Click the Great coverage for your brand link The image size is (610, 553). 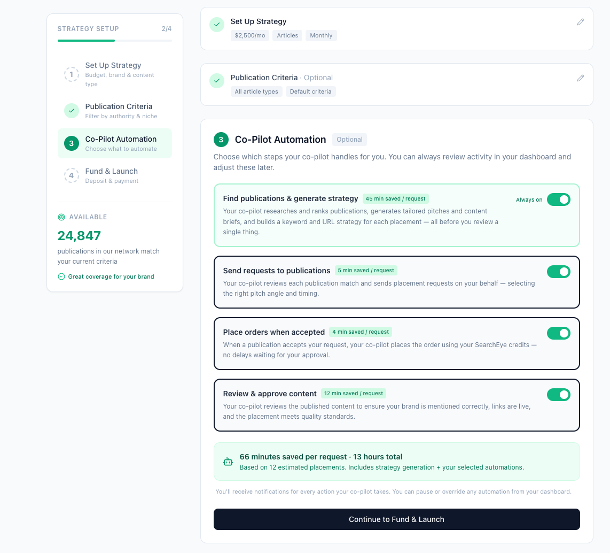pos(106,277)
